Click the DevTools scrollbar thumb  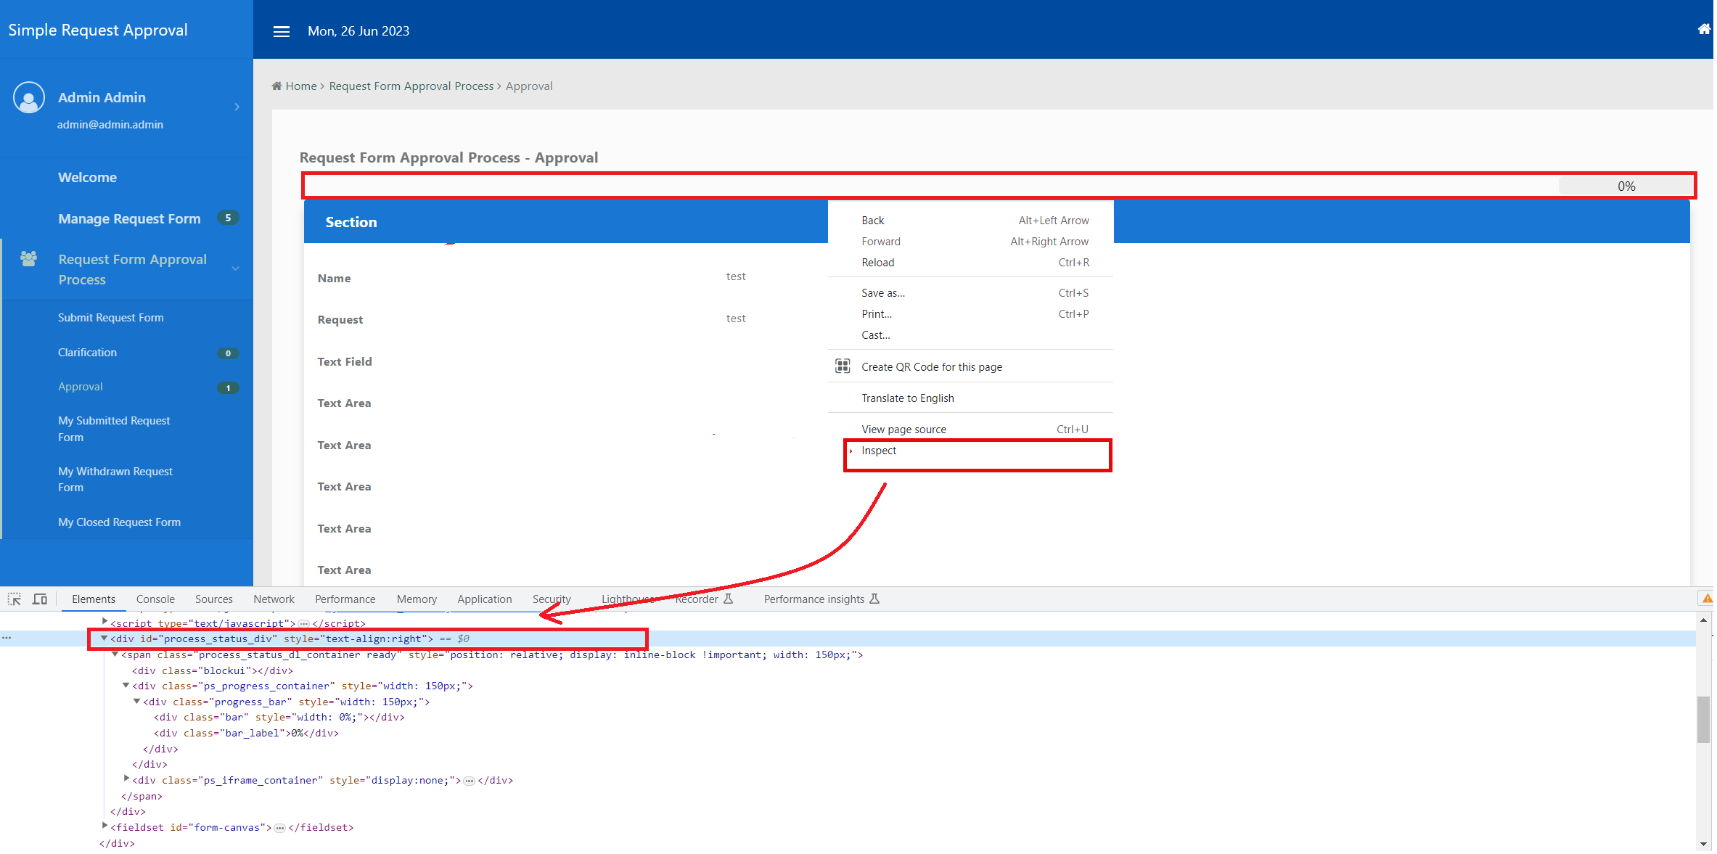(1703, 719)
